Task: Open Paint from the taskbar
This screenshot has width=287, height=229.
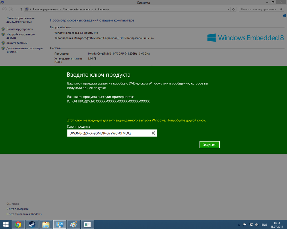Action: coord(73,224)
